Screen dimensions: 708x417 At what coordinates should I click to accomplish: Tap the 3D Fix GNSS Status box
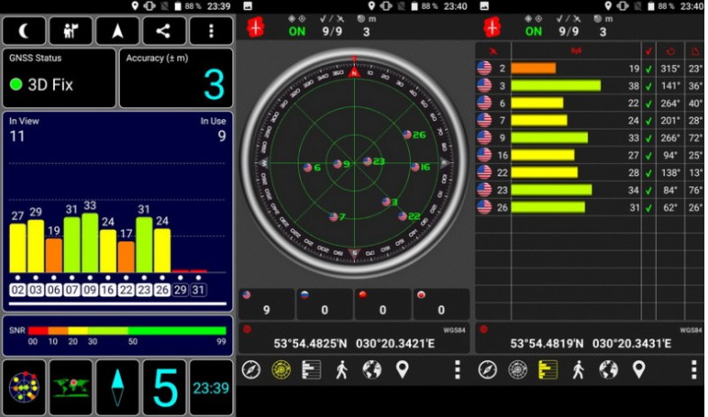click(59, 78)
